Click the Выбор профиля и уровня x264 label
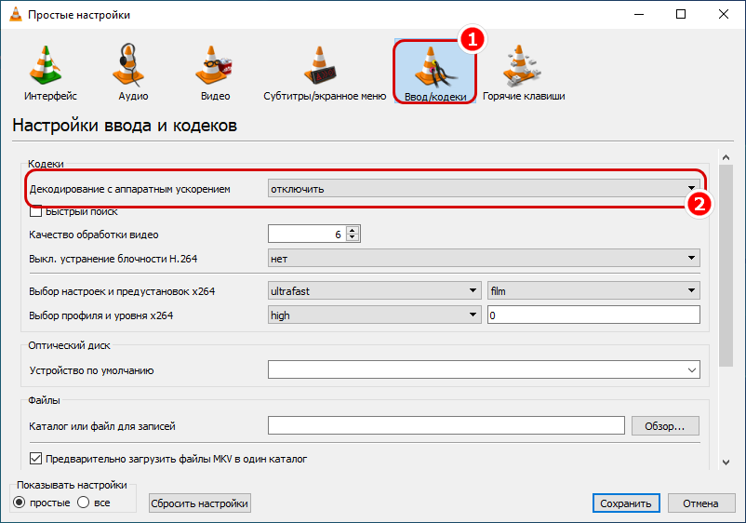The image size is (746, 523). (x=100, y=315)
